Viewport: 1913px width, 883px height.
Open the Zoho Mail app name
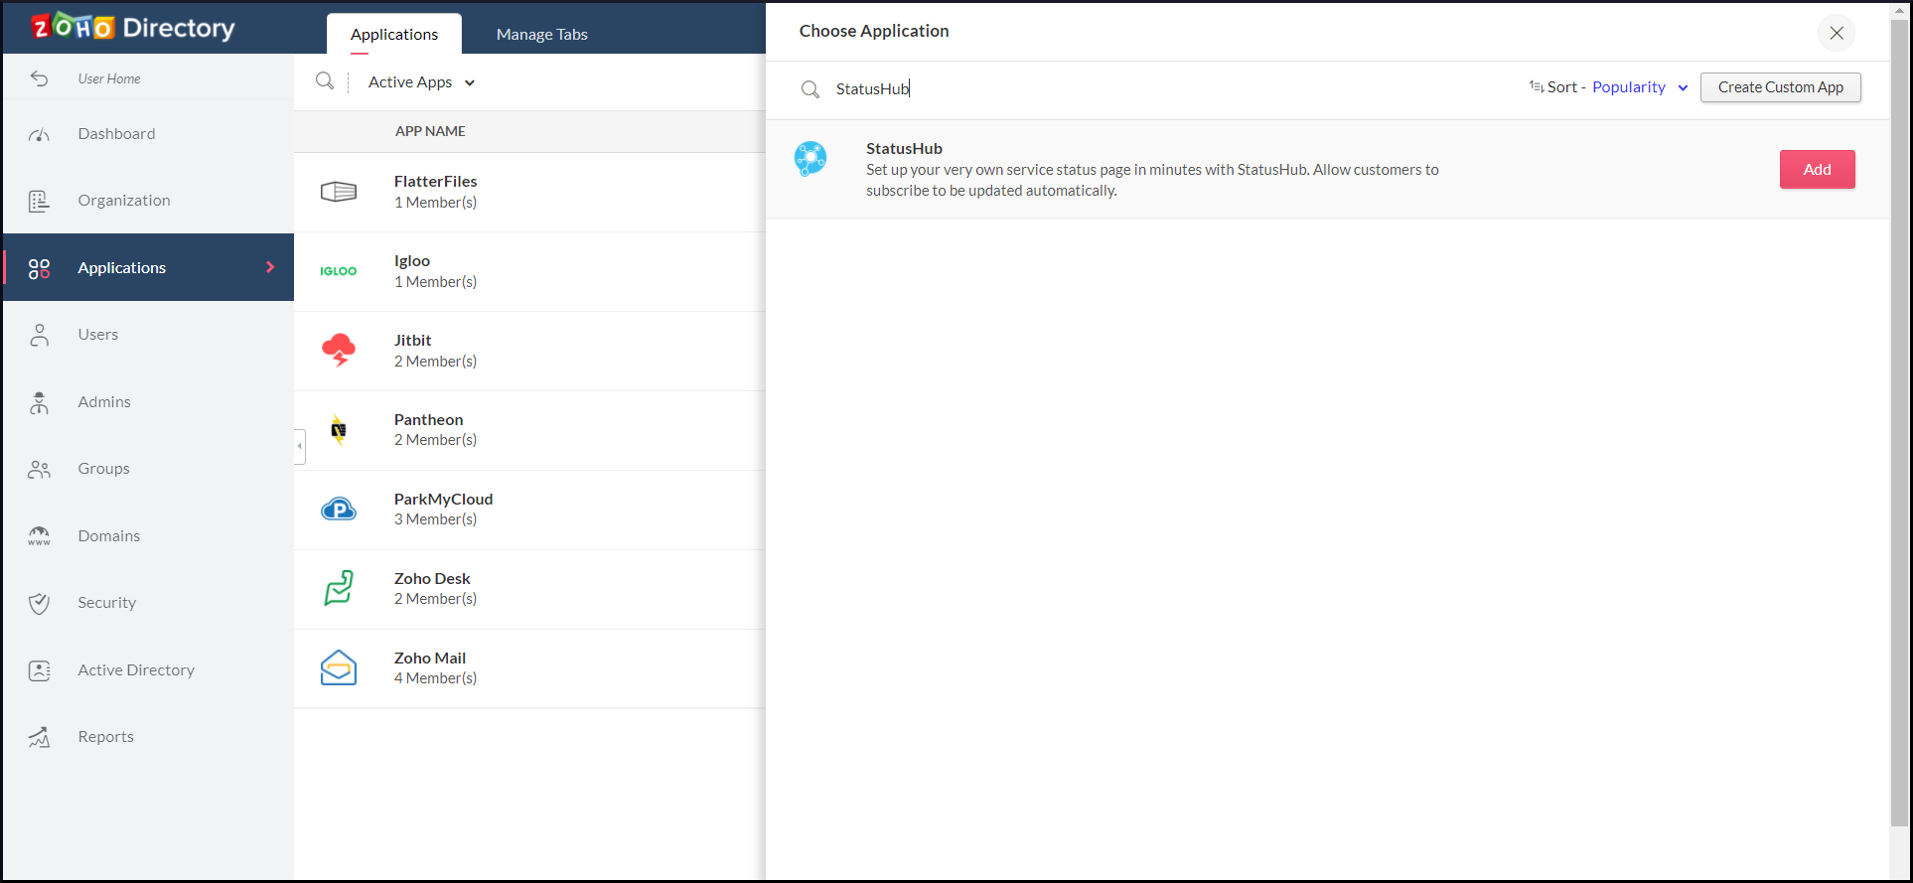pos(430,658)
